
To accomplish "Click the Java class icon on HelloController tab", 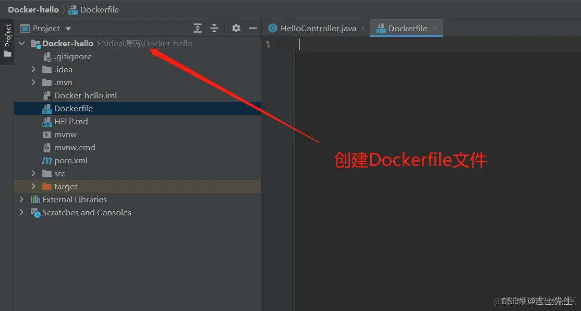I will (x=273, y=29).
